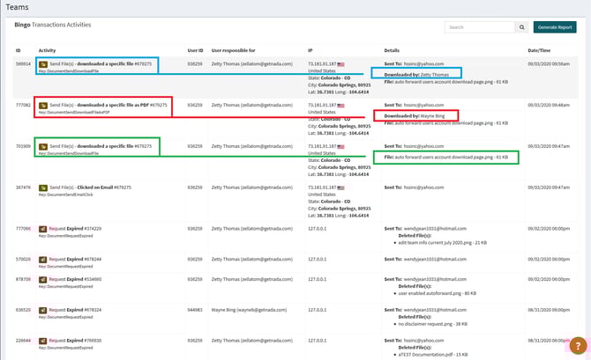Click the IP column header
Screen dimensions: 591x360
(310, 51)
